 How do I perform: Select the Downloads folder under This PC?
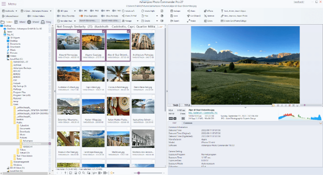[x=15, y=47]
